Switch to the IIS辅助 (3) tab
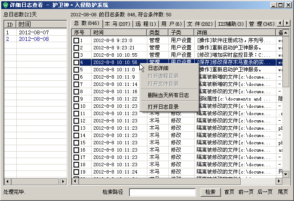Screen dimensions: 294x201 [x=231, y=24]
